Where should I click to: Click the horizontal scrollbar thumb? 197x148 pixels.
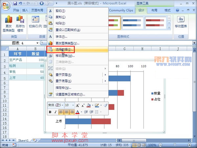(134, 140)
